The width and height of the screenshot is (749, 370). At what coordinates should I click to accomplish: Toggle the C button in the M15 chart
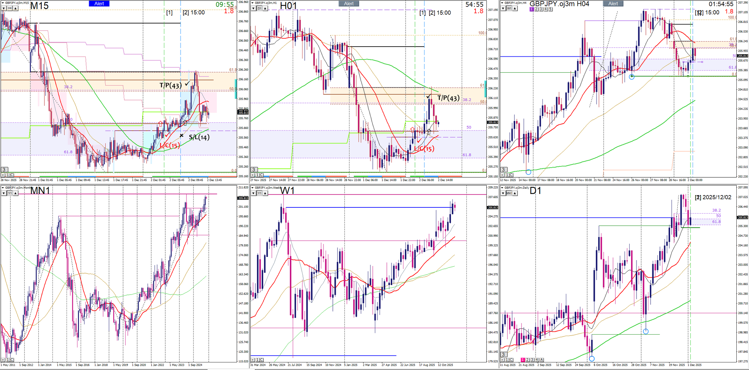(12, 175)
